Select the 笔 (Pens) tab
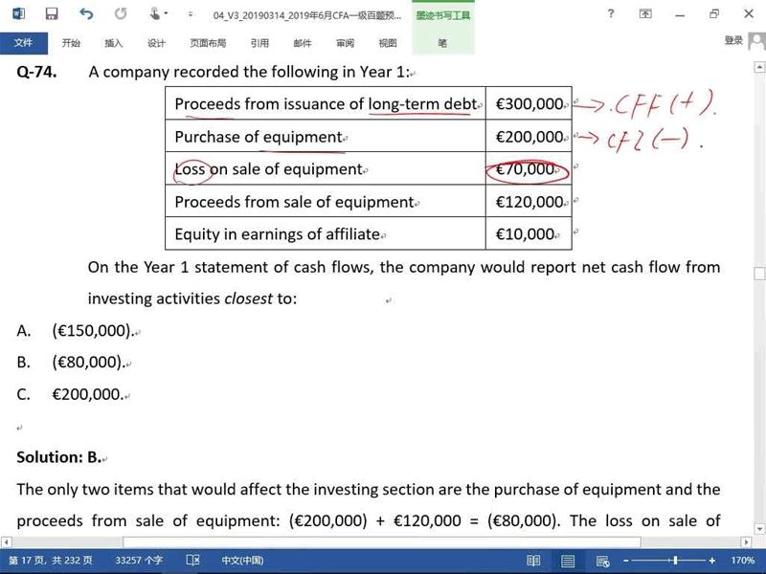The width and height of the screenshot is (766, 574). [x=442, y=43]
